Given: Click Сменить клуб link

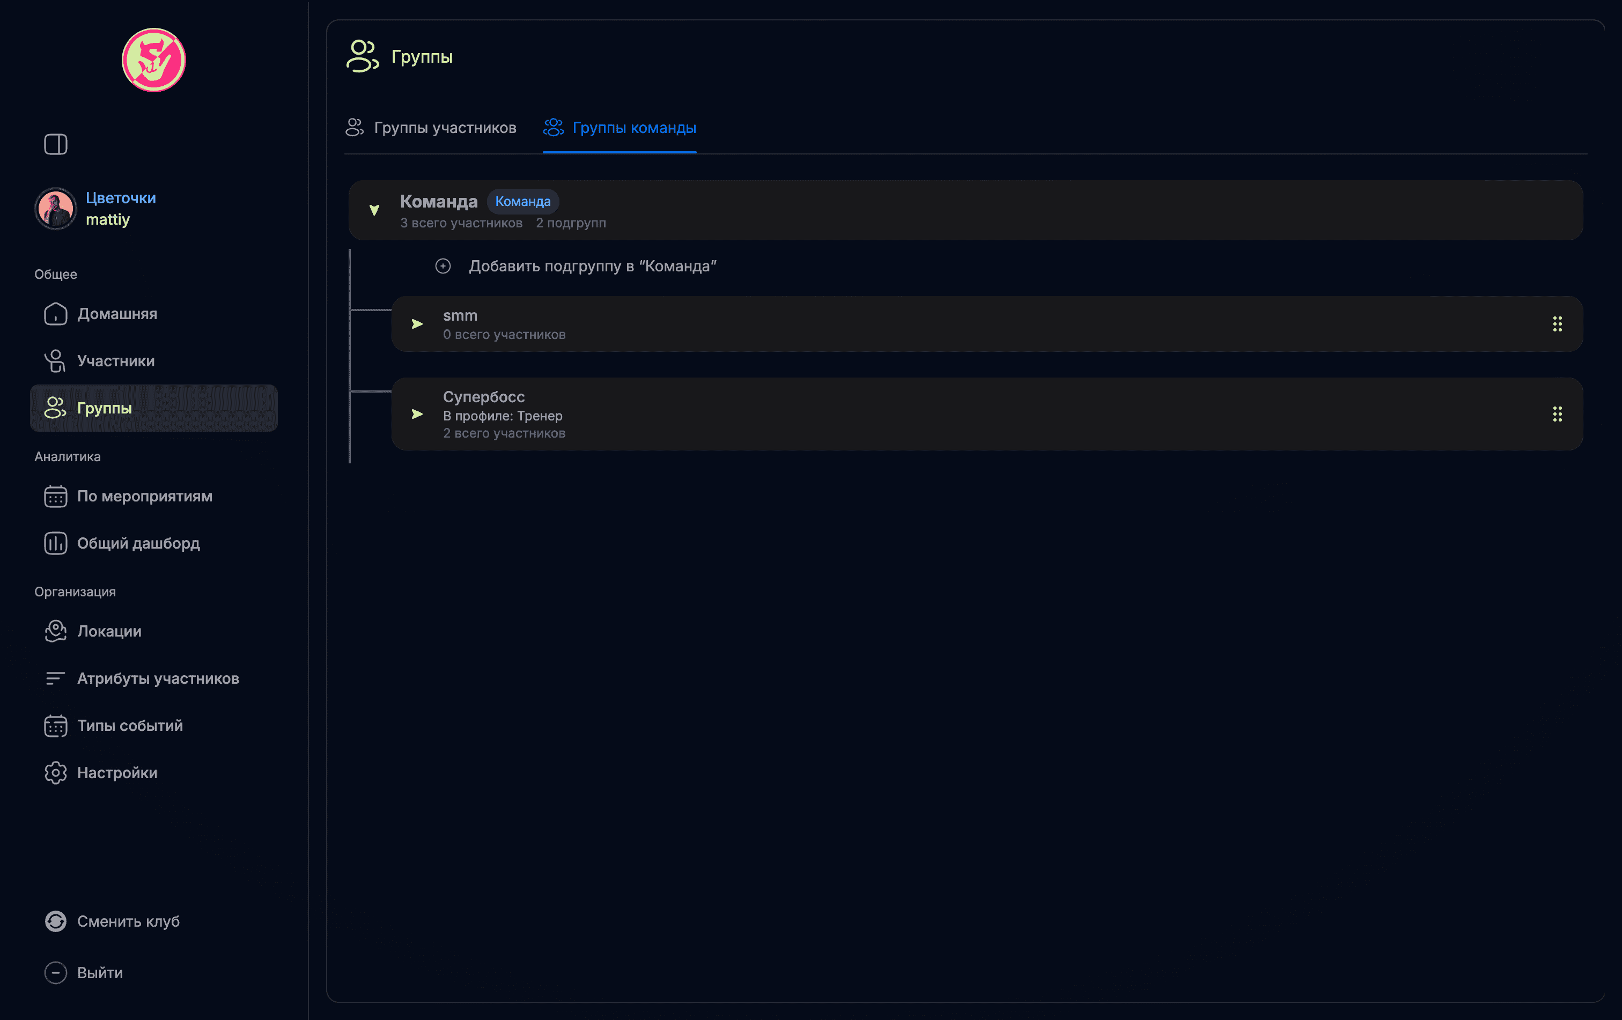Looking at the screenshot, I should [128, 921].
